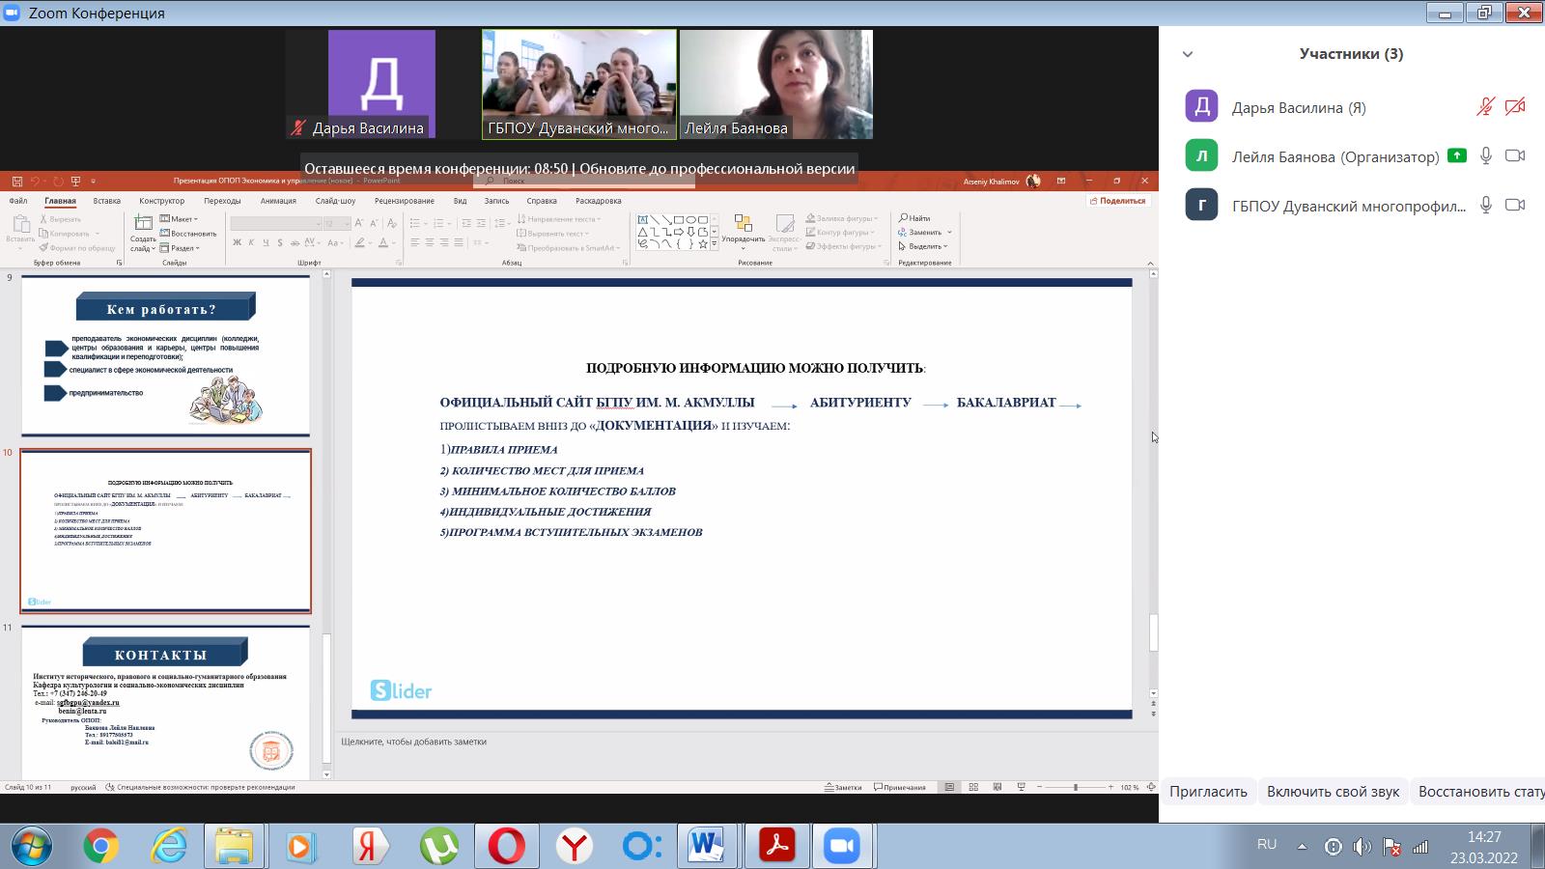The width and height of the screenshot is (1545, 869).
Task: Open the Макет layout dropdown
Action: (179, 219)
